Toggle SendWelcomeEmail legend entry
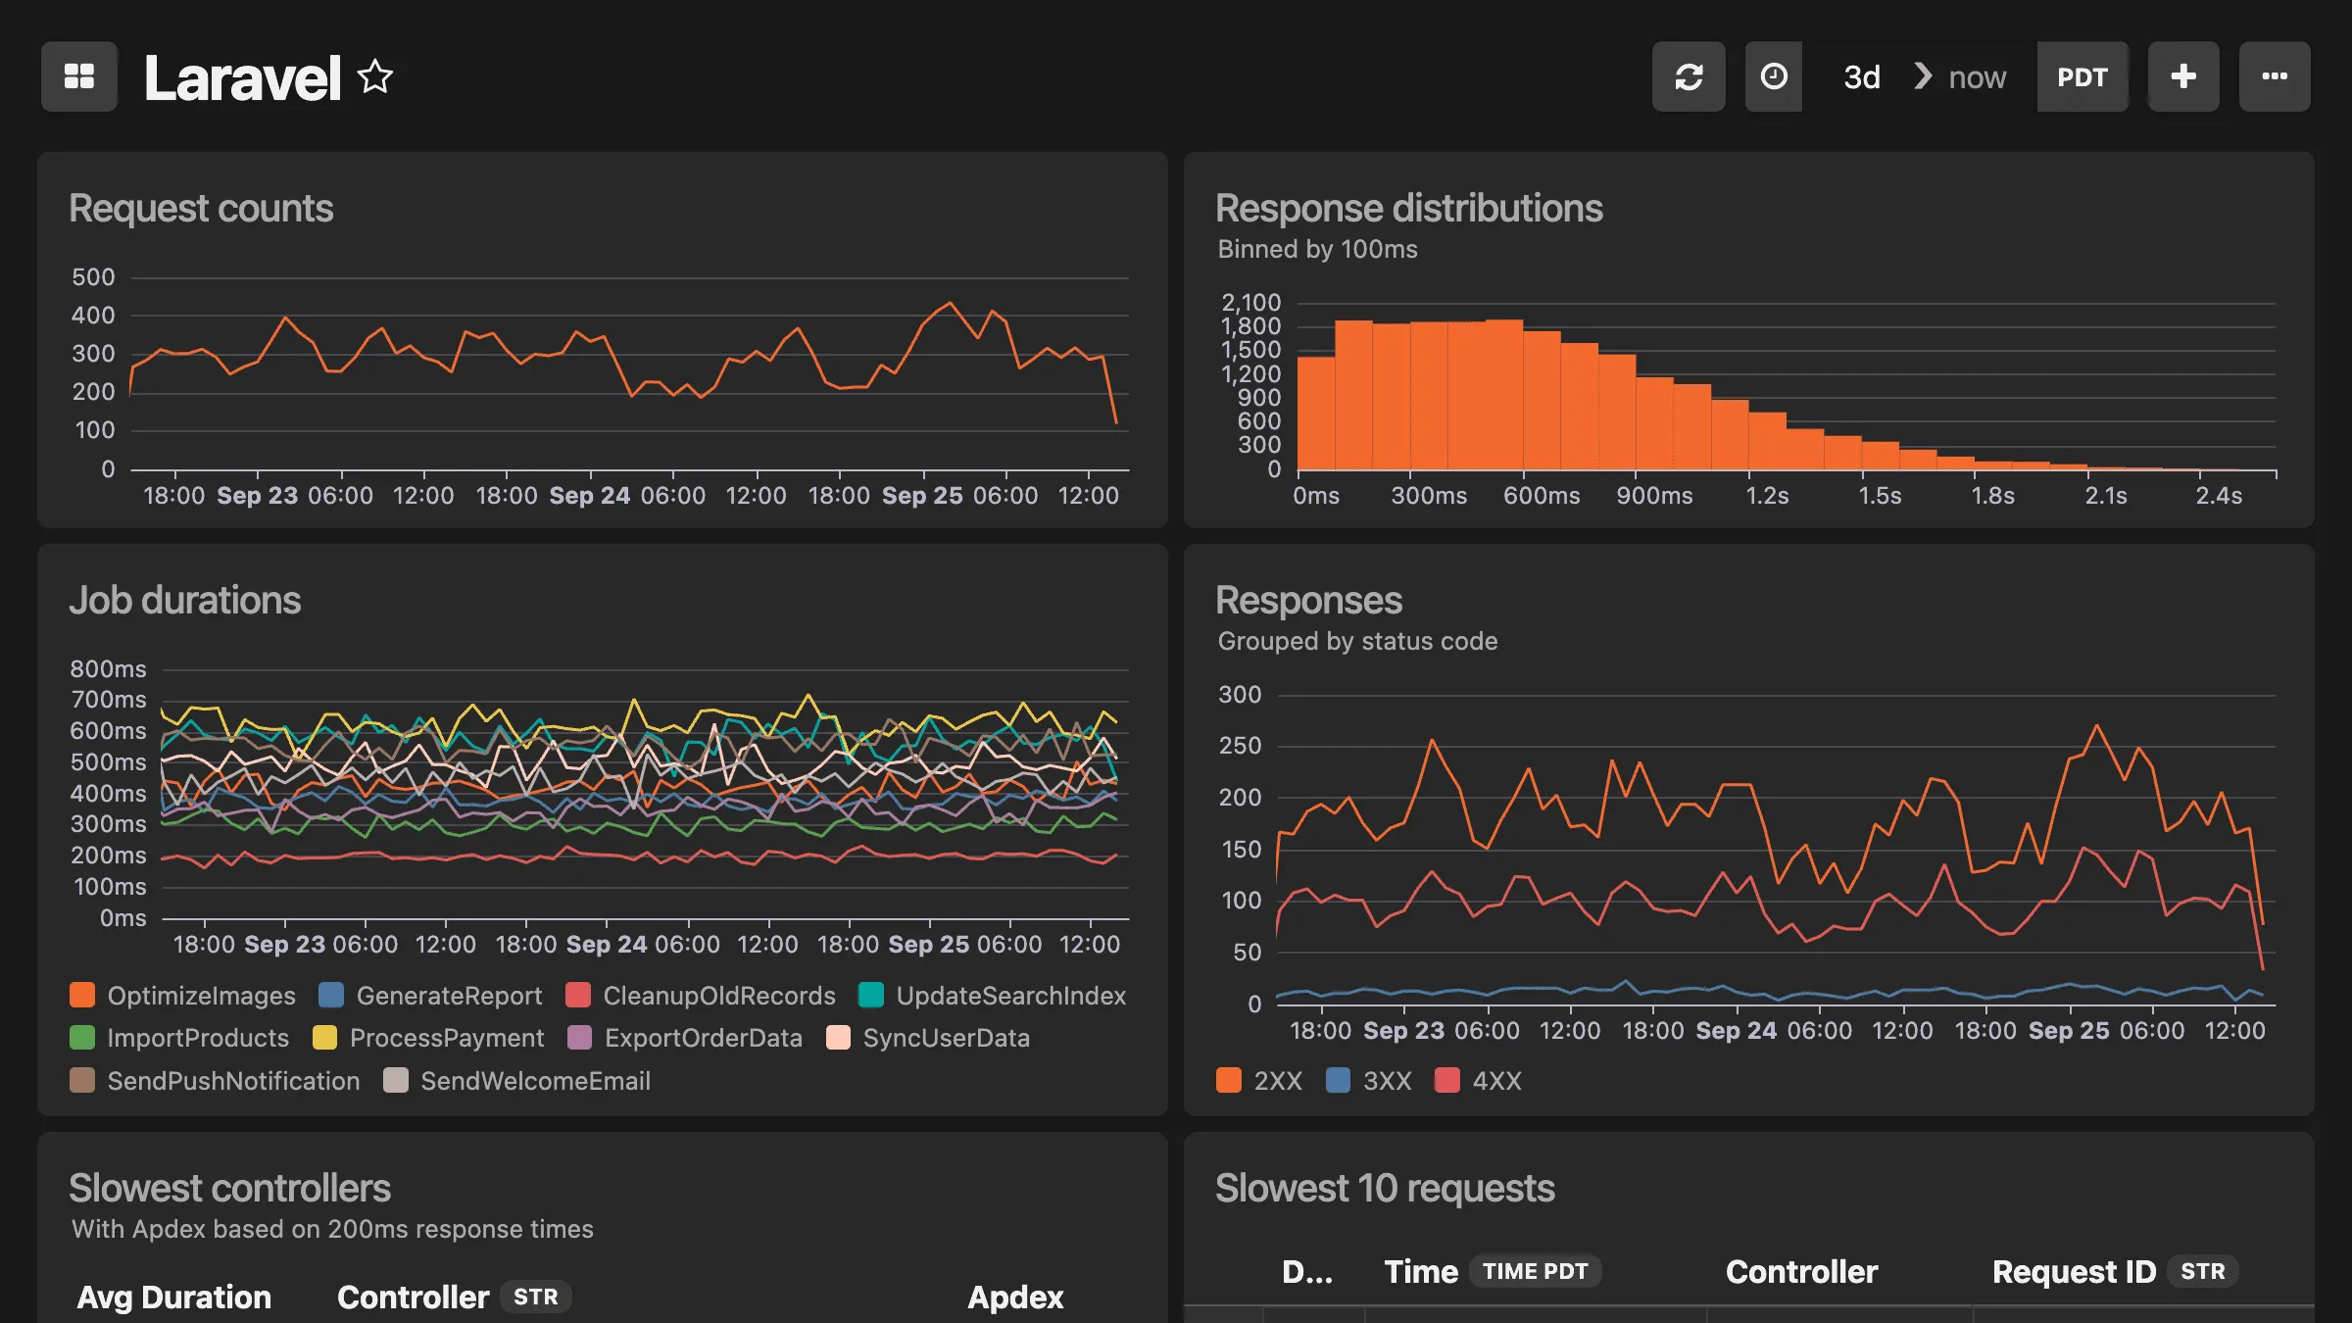2352x1323 pixels. [517, 1081]
